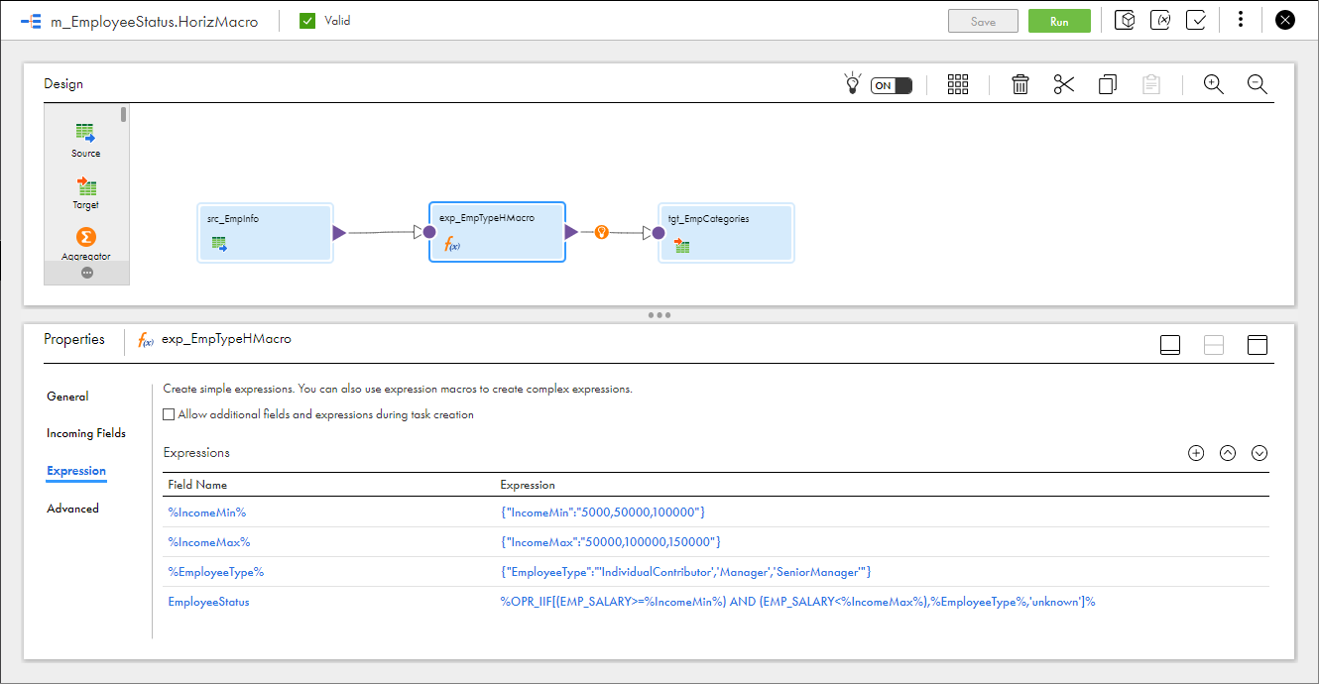This screenshot has height=684, width=1319.
Task: Select the src_EmpInfo source node
Action: 265,233
